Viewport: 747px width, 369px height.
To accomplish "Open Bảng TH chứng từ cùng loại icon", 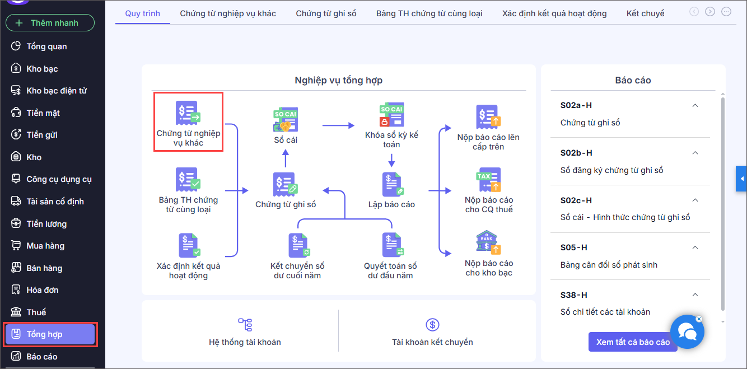I will [x=188, y=179].
